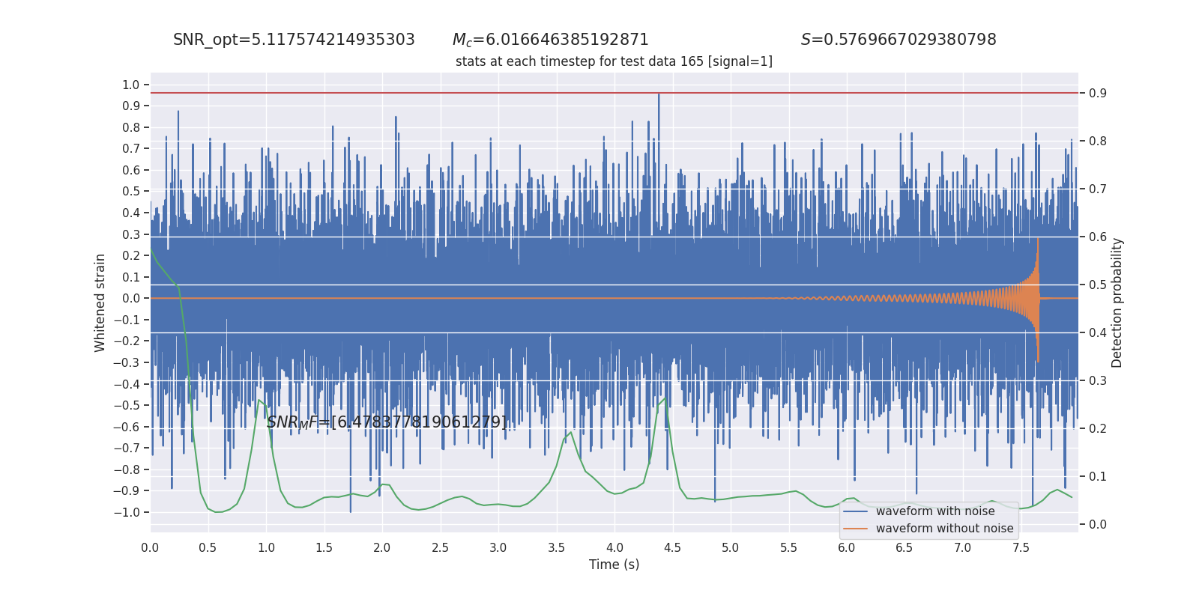Screen dimensions: 1199x599
Task: Click the x-axis tick label 3.0
Action: pyautogui.click(x=498, y=548)
